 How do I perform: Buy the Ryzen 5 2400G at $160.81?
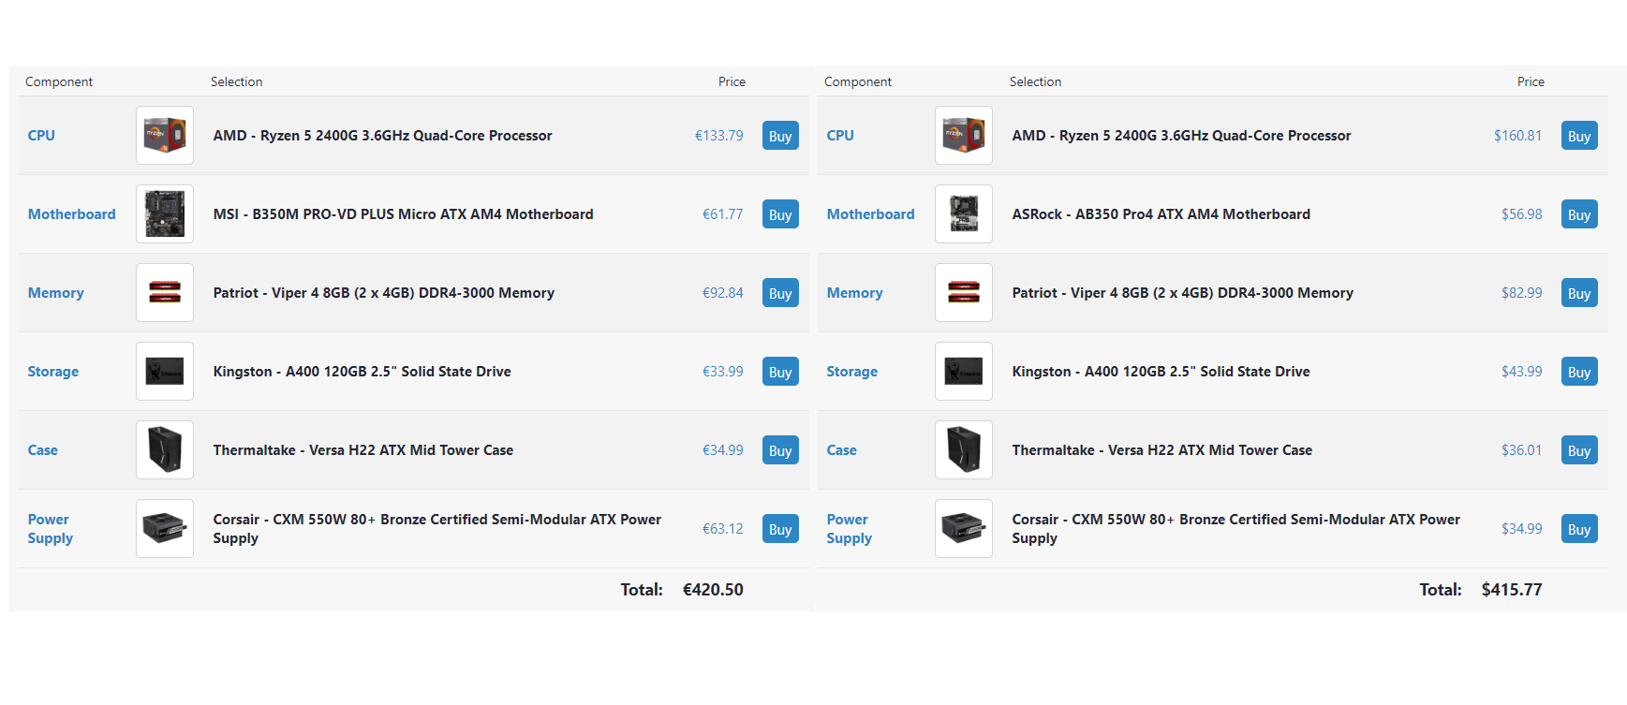(1579, 136)
